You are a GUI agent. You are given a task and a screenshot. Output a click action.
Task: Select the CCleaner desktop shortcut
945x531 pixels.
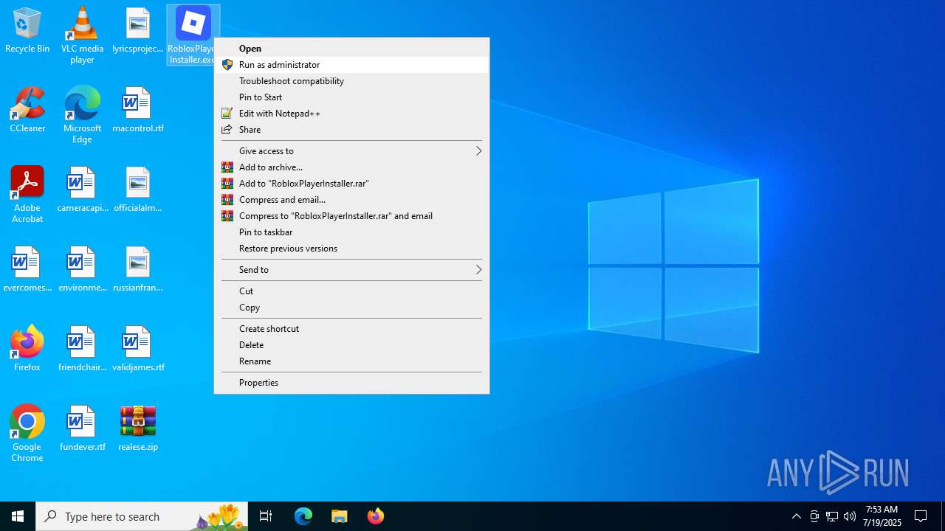27,110
